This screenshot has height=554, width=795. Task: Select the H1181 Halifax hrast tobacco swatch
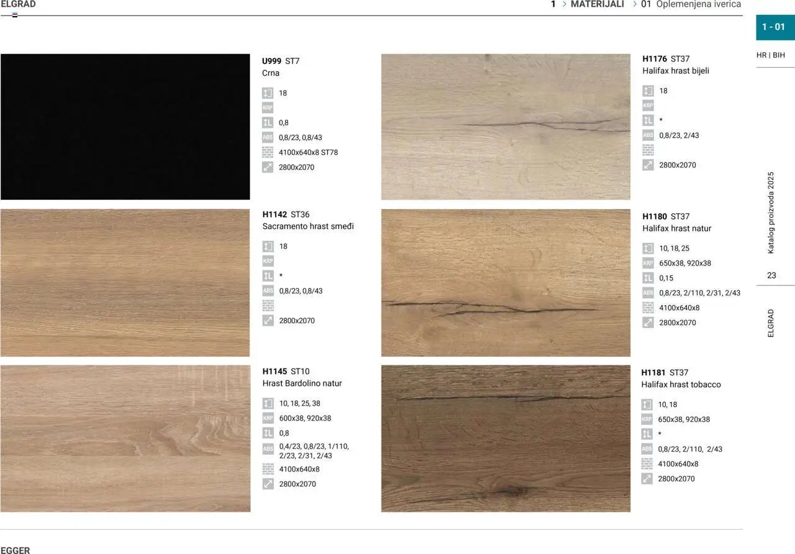pyautogui.click(x=506, y=438)
